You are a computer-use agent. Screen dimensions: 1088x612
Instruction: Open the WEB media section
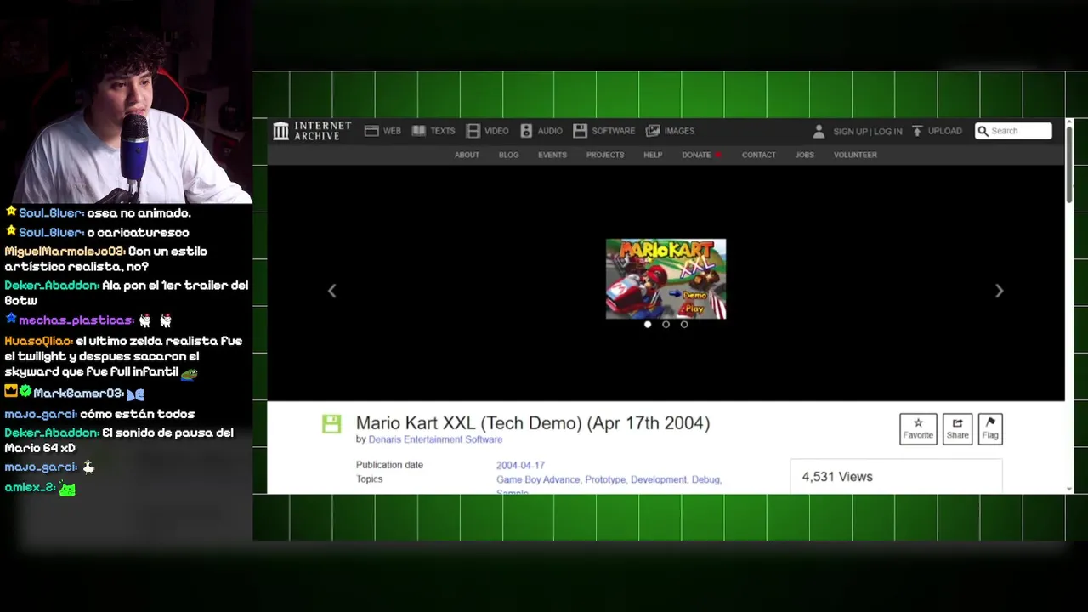coord(382,131)
